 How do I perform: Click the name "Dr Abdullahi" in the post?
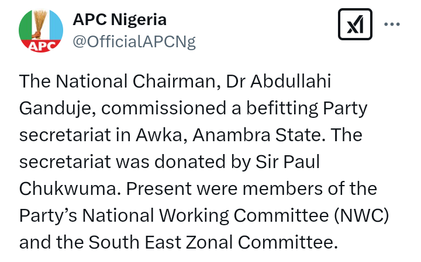click(278, 81)
